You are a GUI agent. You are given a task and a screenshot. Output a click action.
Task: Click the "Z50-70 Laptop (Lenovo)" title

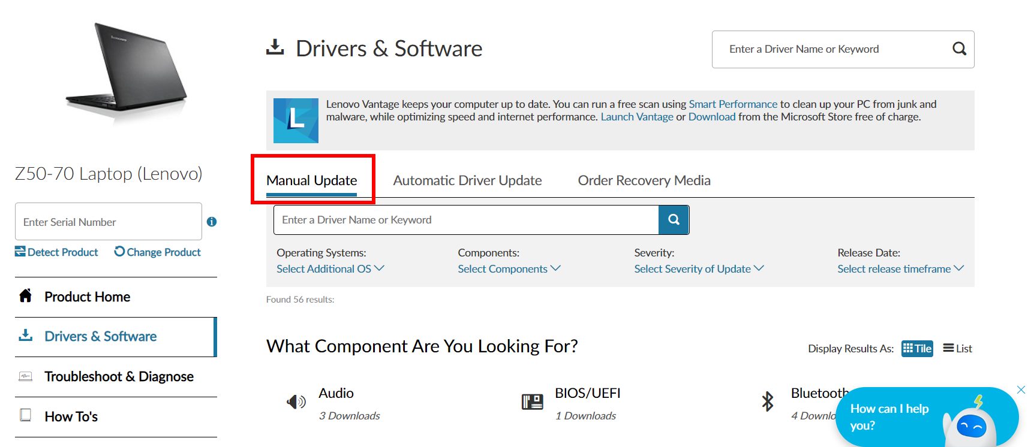click(x=109, y=174)
